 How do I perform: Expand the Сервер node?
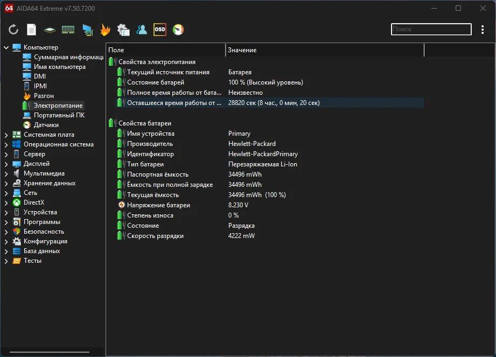[6, 155]
